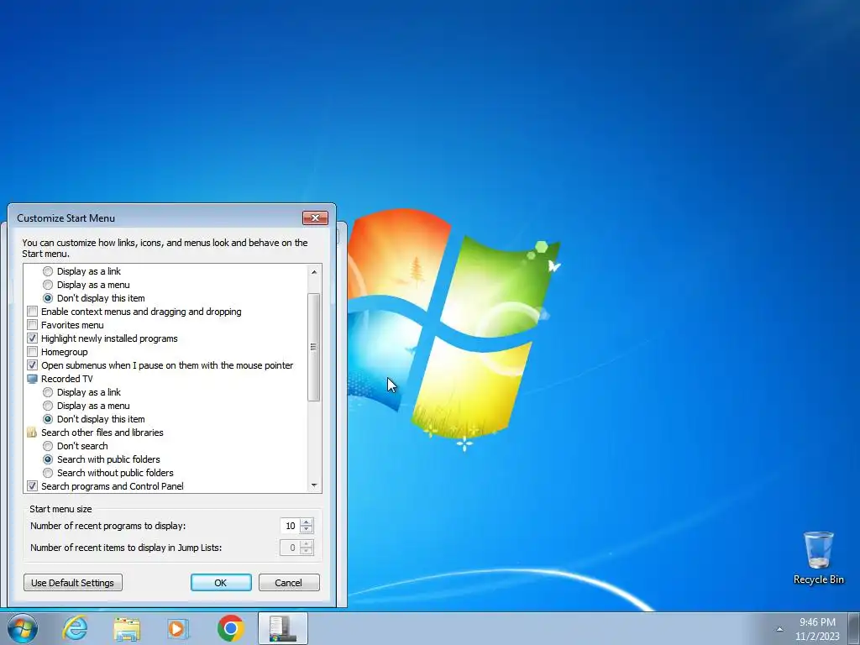Click the list's scroll down arrow
The image size is (860, 645).
point(314,485)
